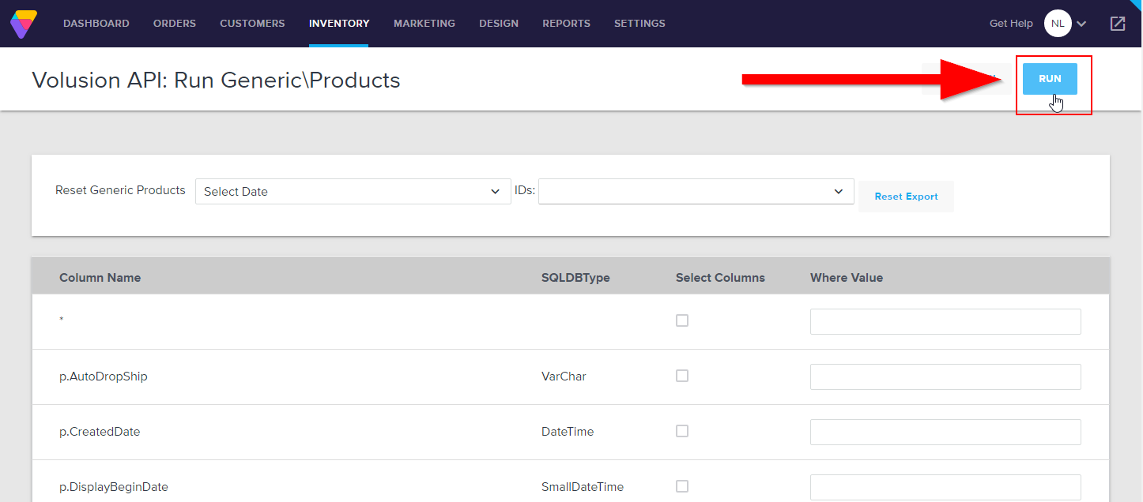Image resolution: width=1143 pixels, height=502 pixels.
Task: Open the external storefront link icon
Action: pos(1118,24)
